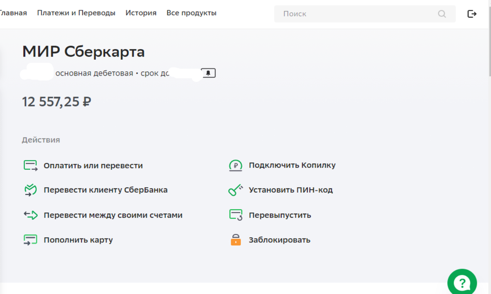Navigate to Главная
This screenshot has height=294, width=491.
coord(13,13)
